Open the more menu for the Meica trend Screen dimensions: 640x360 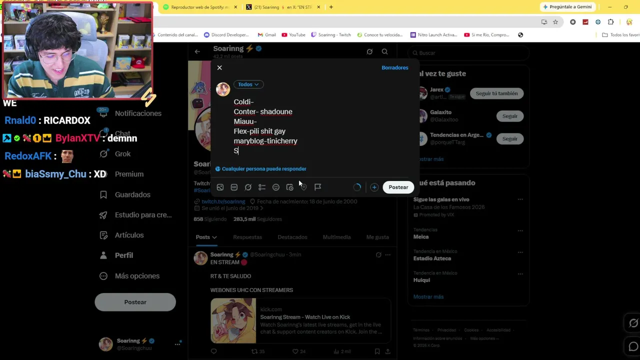click(x=520, y=231)
